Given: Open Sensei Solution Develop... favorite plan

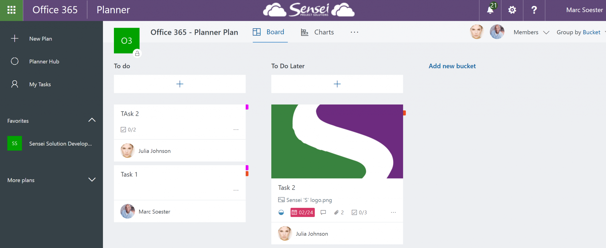Looking at the screenshot, I should [60, 143].
